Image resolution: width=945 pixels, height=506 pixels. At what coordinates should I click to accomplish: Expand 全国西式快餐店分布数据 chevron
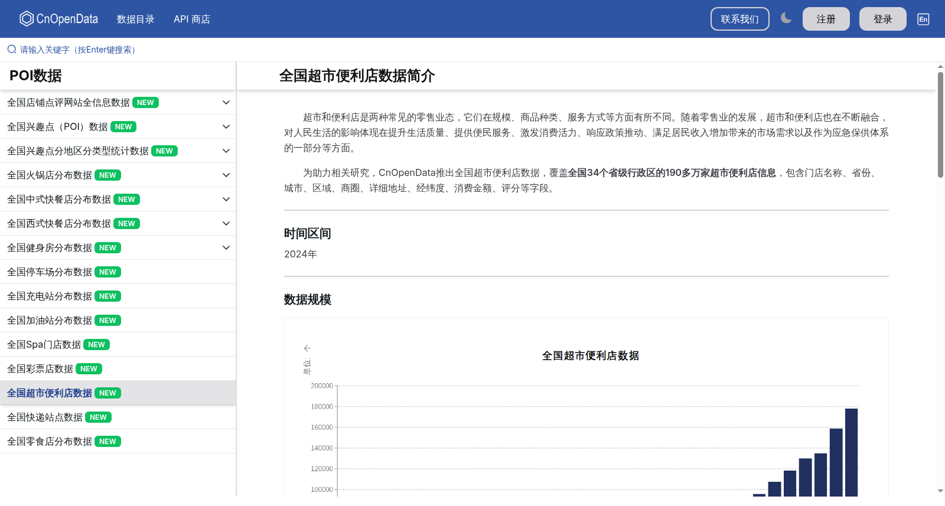pyautogui.click(x=226, y=224)
